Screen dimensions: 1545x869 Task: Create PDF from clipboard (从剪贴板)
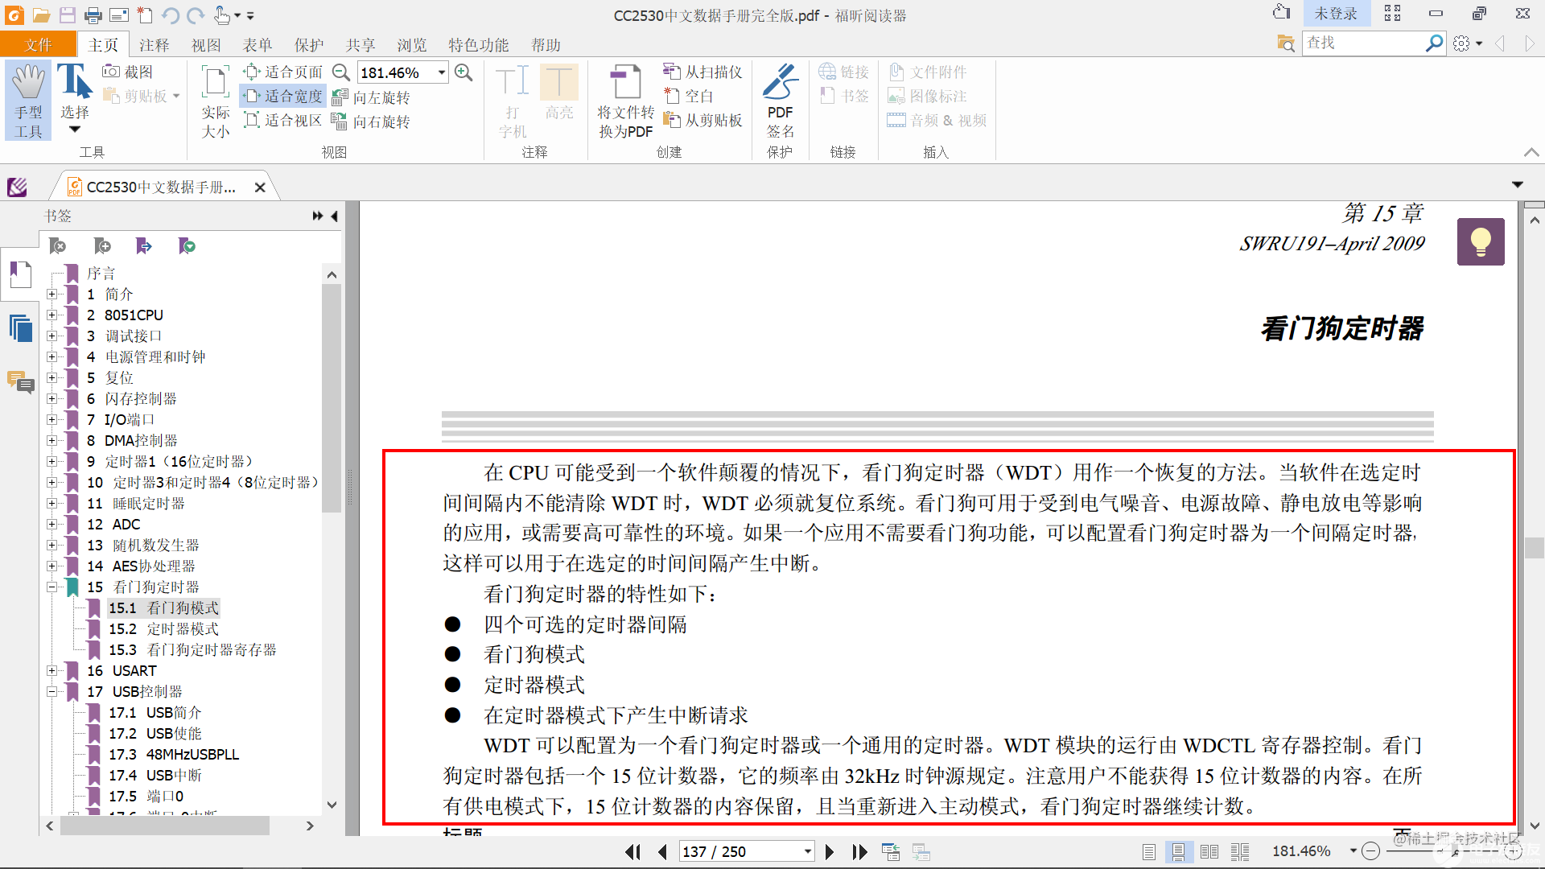point(702,120)
